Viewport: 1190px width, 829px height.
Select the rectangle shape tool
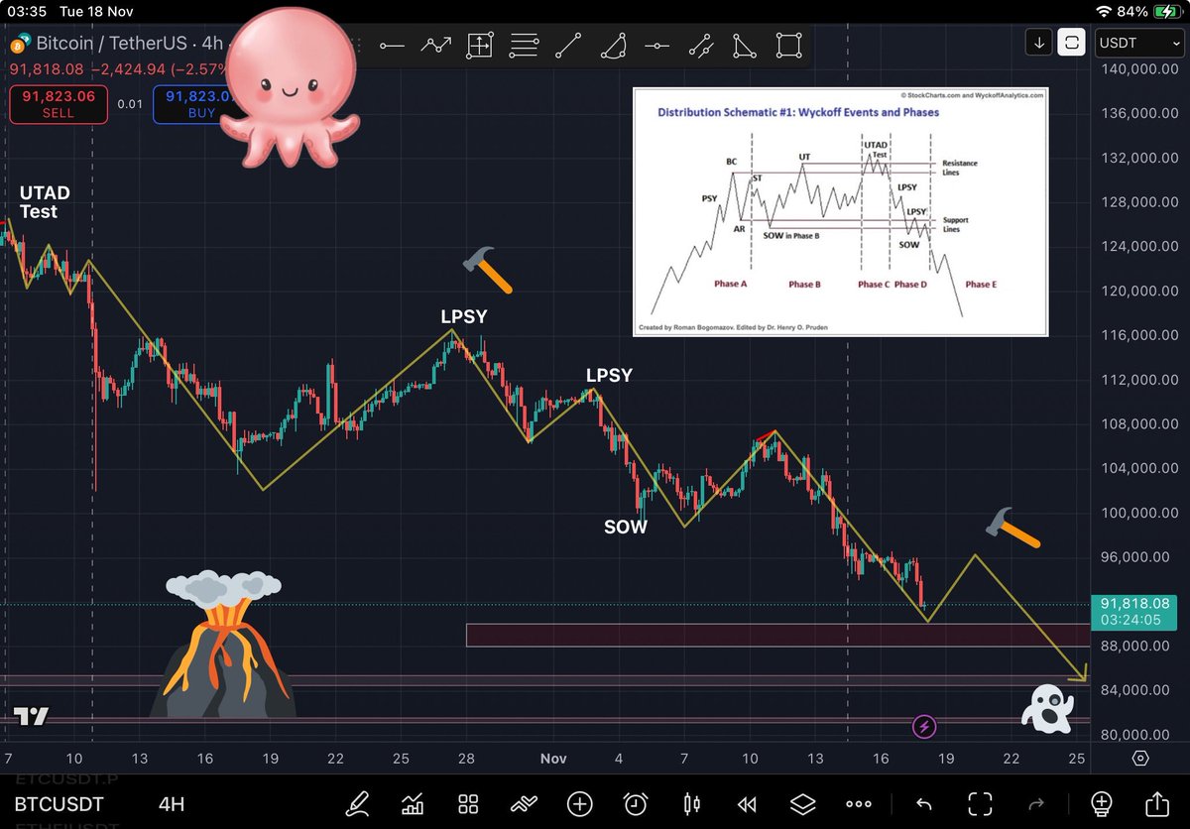click(x=789, y=46)
